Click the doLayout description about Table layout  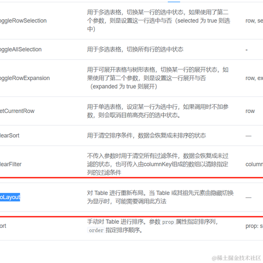click(x=160, y=197)
